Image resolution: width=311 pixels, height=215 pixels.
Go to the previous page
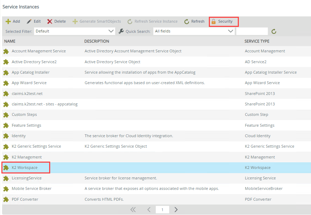point(149,210)
